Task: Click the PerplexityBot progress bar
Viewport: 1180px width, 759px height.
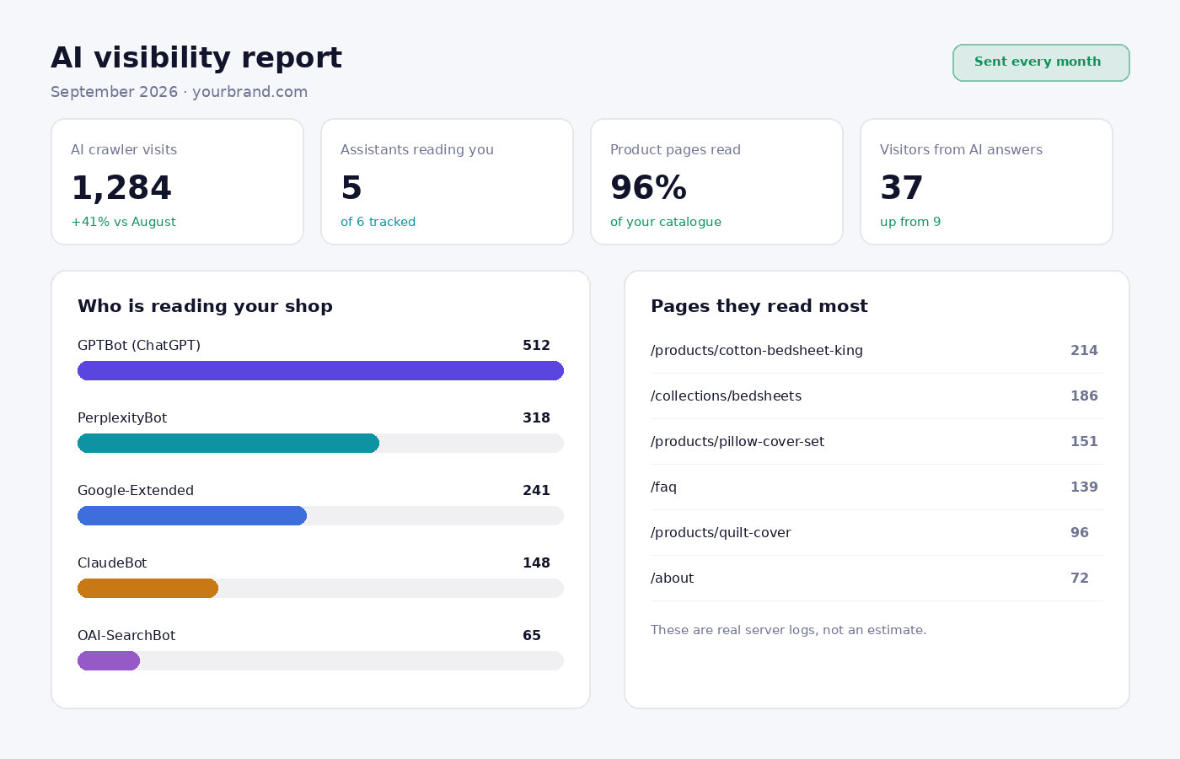Action: (x=320, y=444)
